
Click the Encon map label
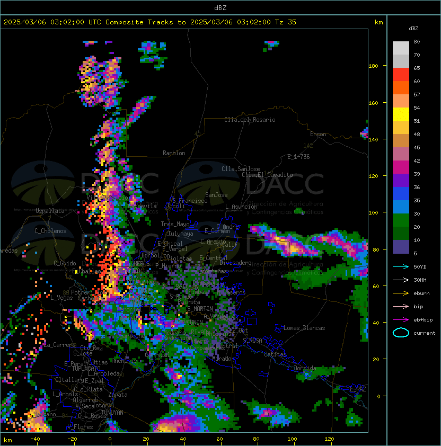click(318, 134)
